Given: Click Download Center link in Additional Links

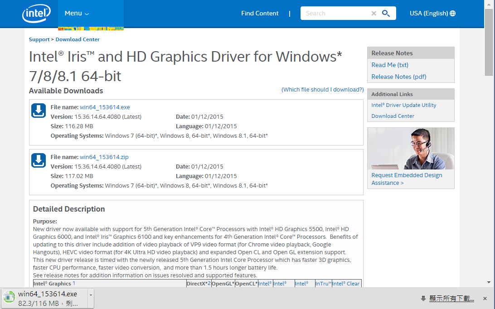Looking at the screenshot, I should click(393, 116).
